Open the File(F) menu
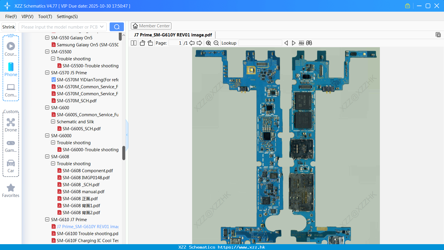 (11, 16)
